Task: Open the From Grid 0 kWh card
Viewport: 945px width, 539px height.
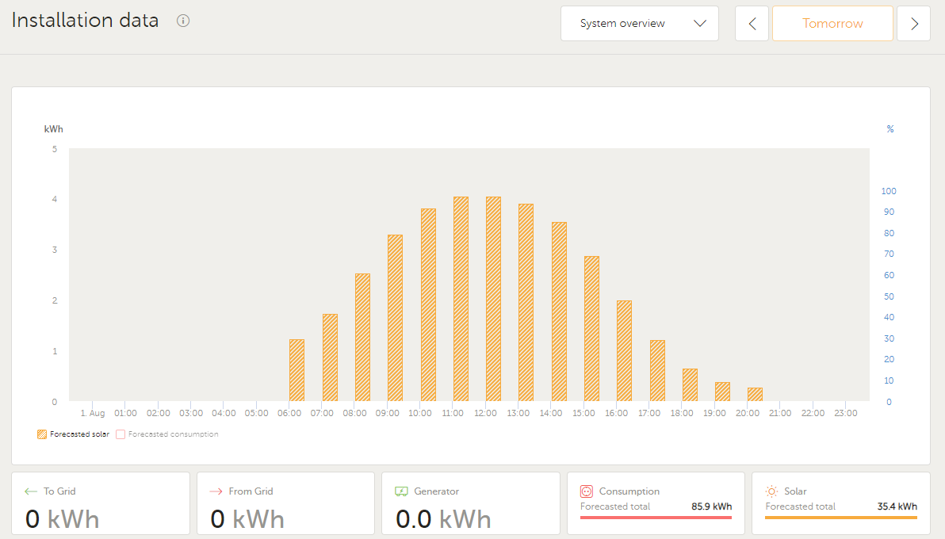Action: pos(285,503)
